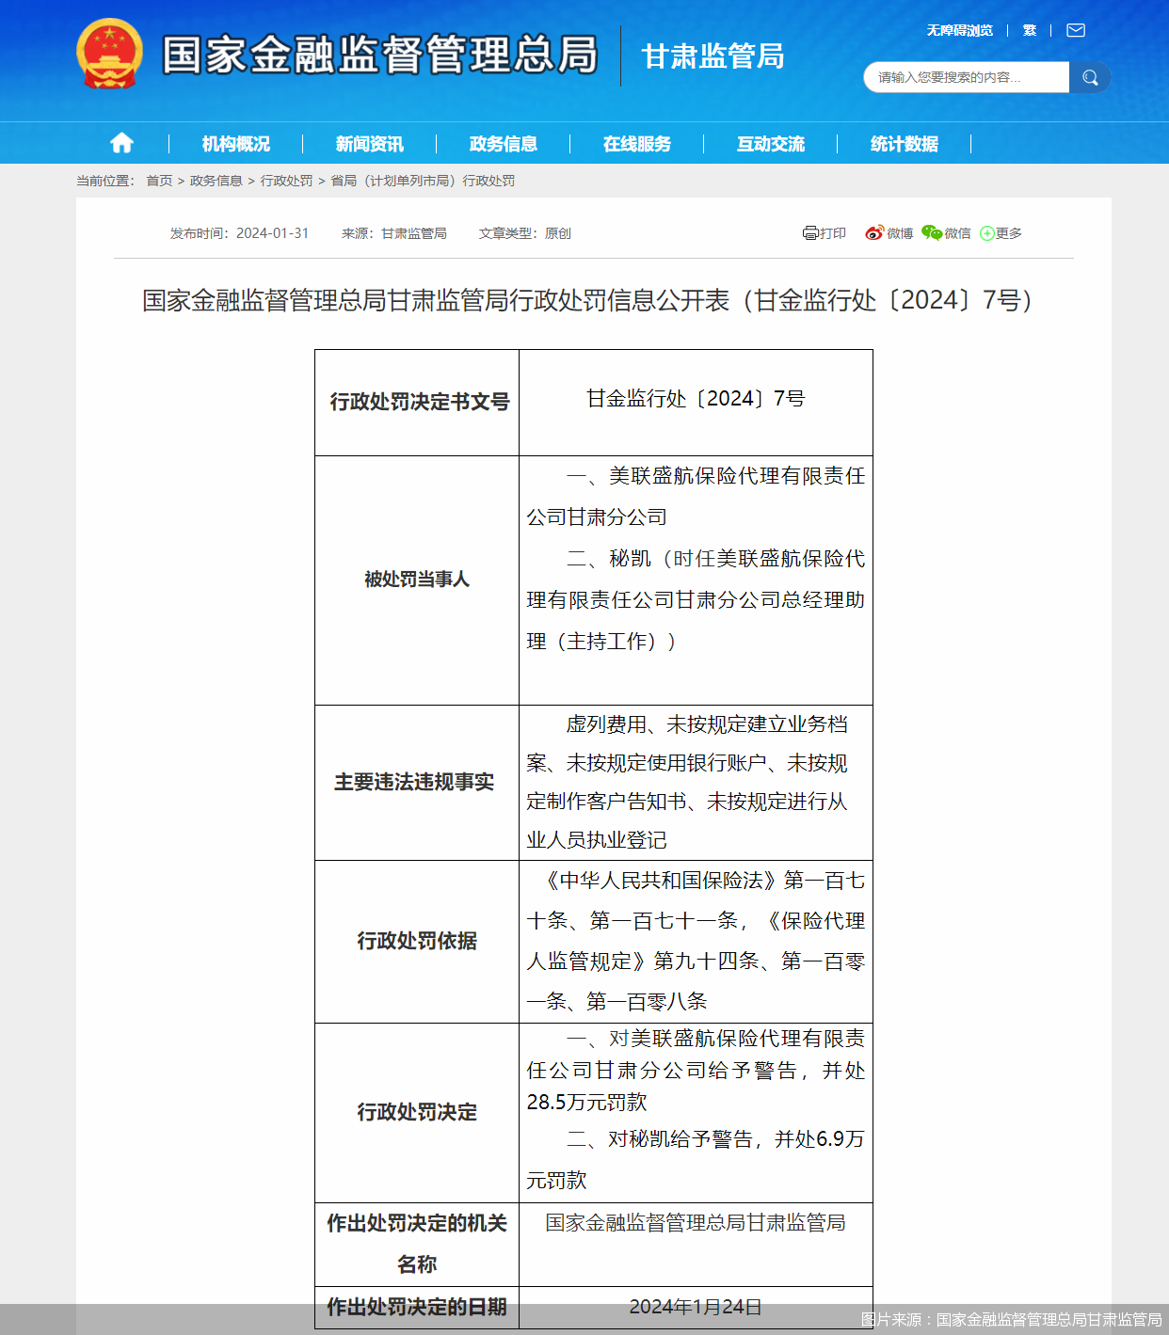The width and height of the screenshot is (1169, 1335).
Task: Click the search magnifier icon
Action: (1090, 77)
